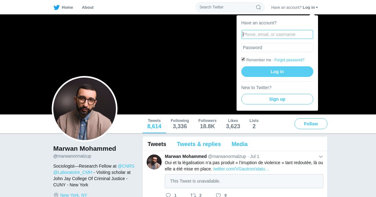Open the Forgot password link
The image size is (376, 197).
click(289, 60)
